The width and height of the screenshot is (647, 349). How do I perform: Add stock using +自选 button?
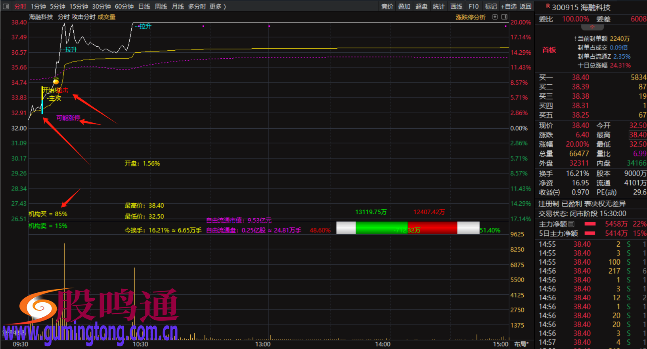tap(509, 6)
